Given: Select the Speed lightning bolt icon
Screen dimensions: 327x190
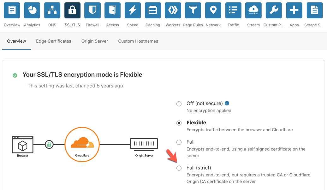Looking at the screenshot, I should pos(133,10).
